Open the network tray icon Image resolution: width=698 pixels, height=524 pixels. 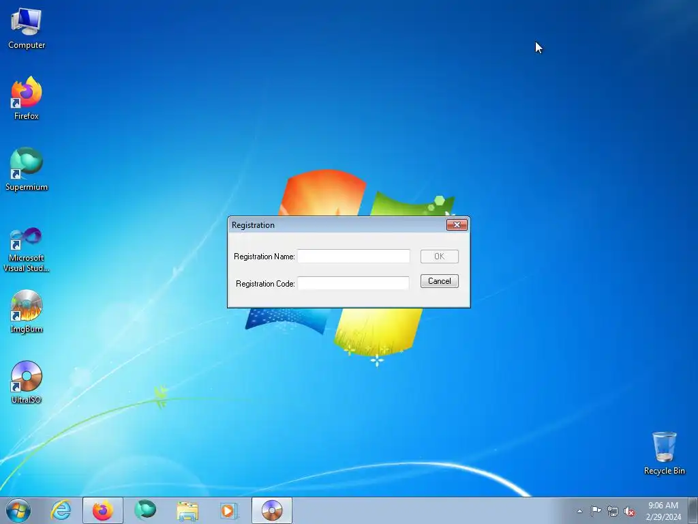[x=613, y=511]
